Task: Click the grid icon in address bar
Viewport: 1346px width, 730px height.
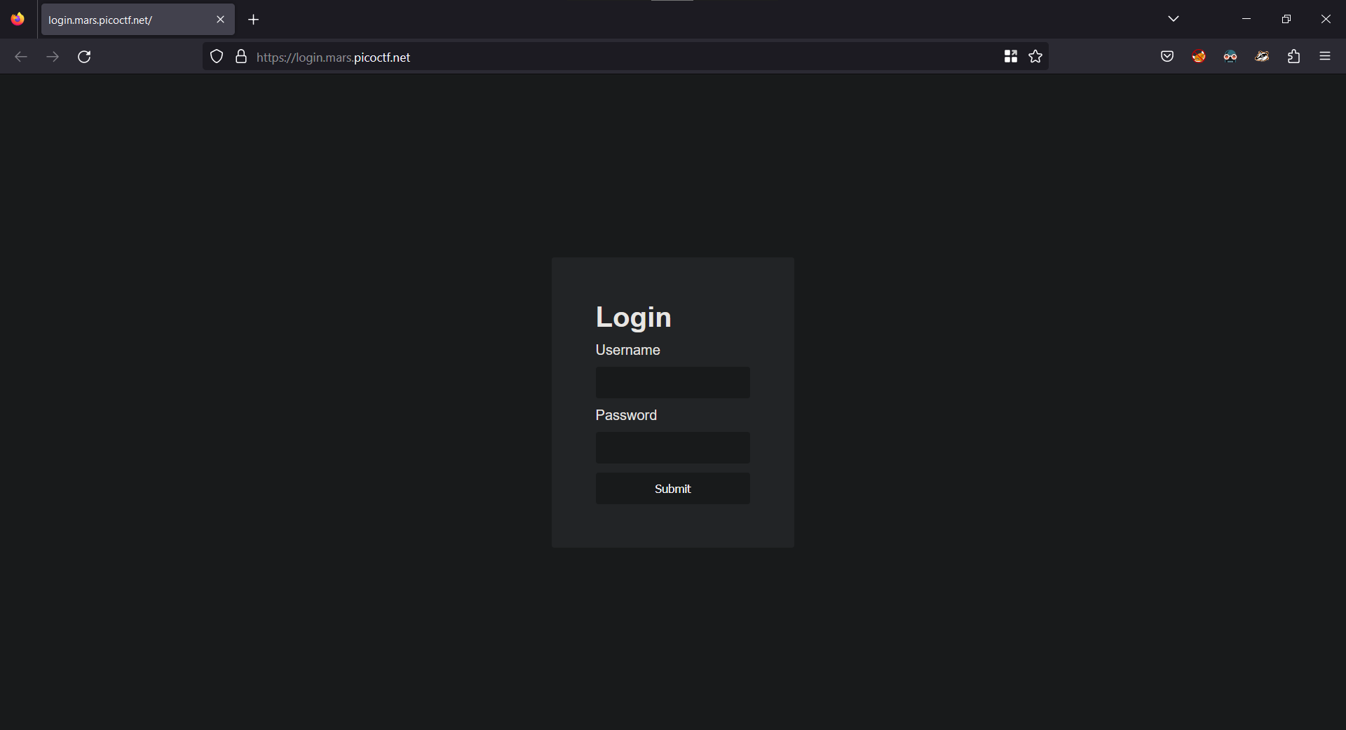Action: tap(1010, 57)
